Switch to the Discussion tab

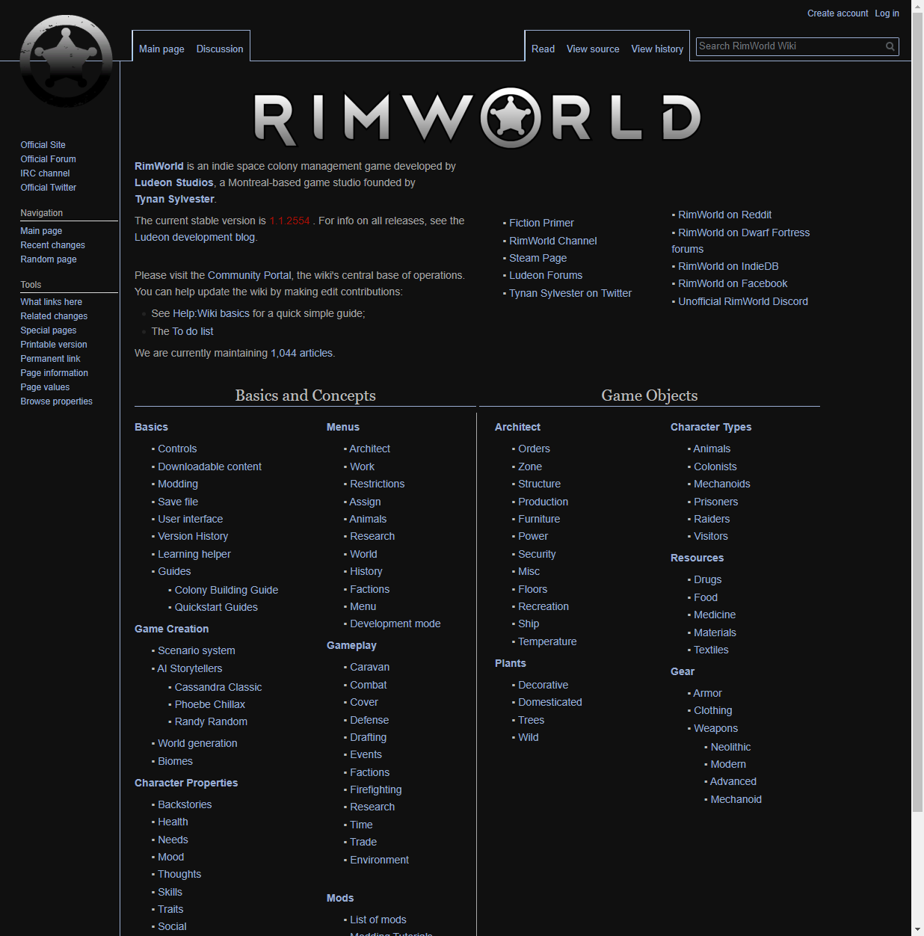tap(220, 49)
